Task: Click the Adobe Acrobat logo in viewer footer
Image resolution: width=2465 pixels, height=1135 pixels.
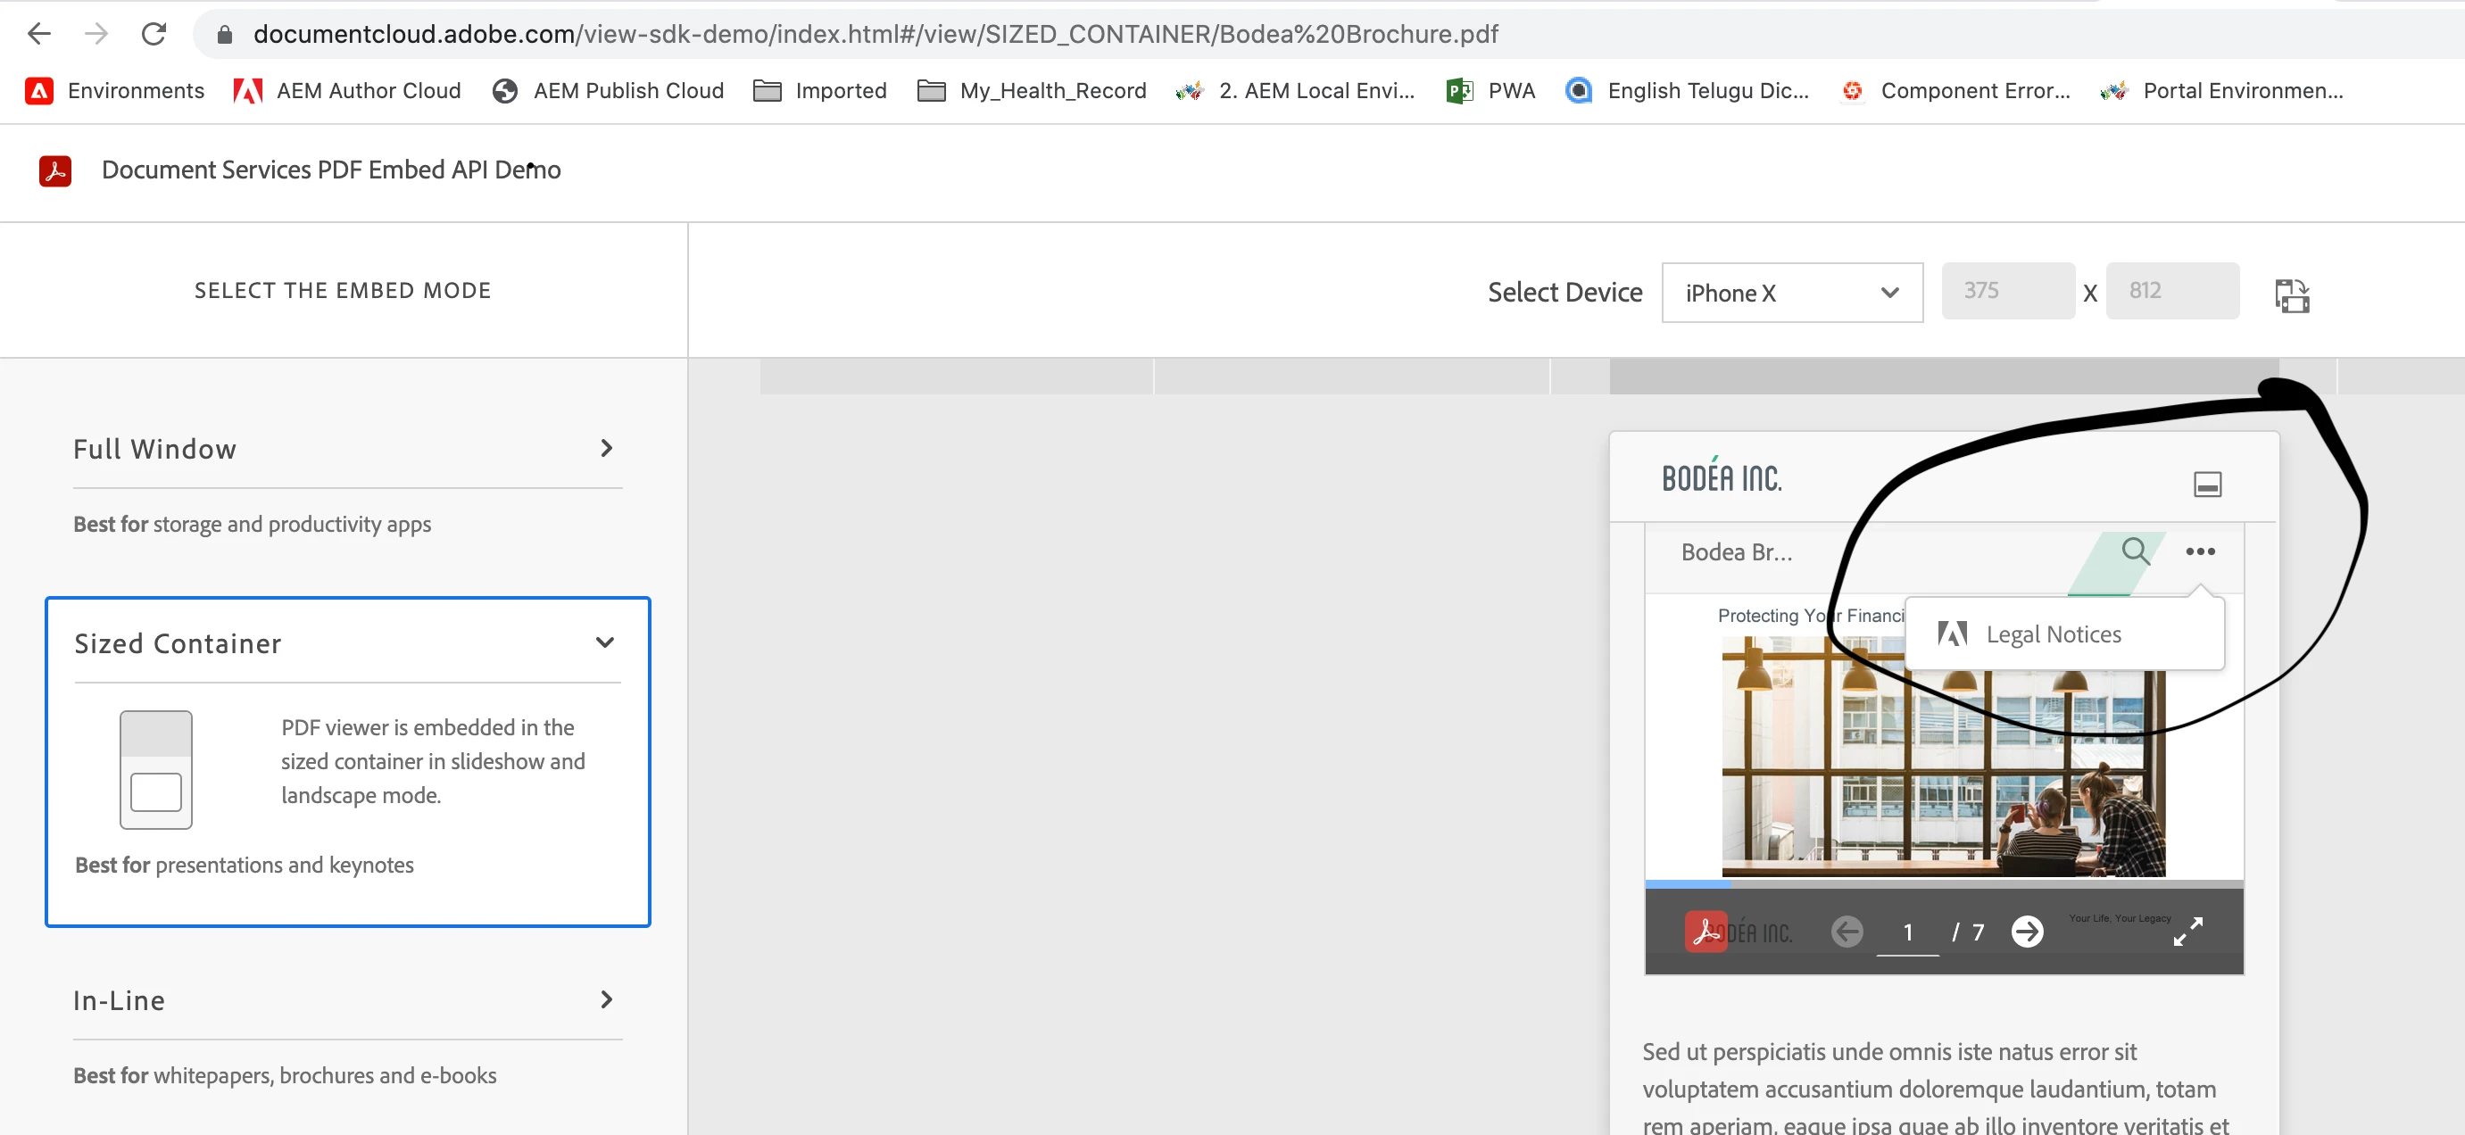Action: click(1705, 932)
